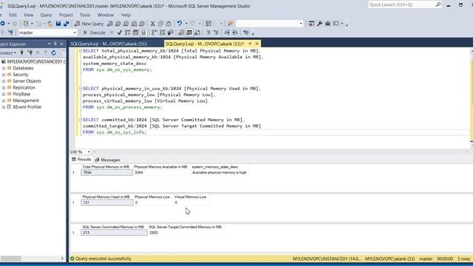The image size is (473, 266).
Task: Click the Change Connection icon beside database dropdown
Action: tap(10, 33)
